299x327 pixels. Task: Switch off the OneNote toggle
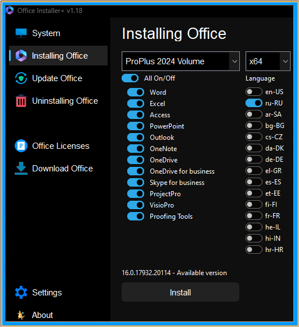pos(136,148)
